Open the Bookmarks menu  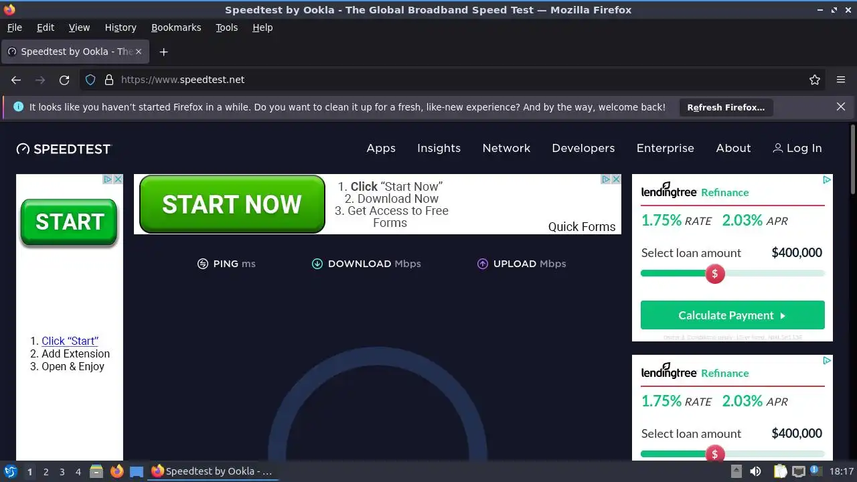point(176,27)
